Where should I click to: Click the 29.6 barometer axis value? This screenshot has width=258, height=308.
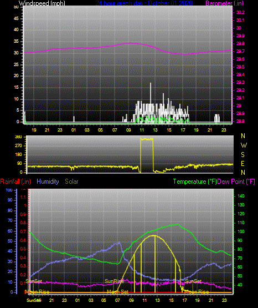(x=240, y=59)
